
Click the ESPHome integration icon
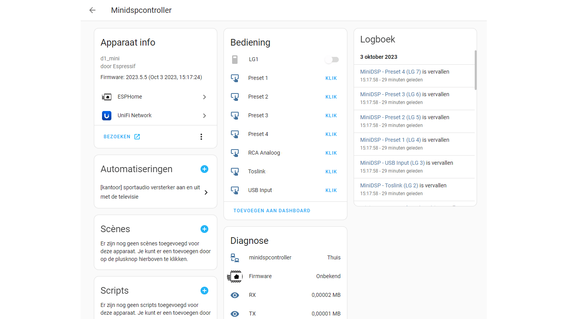(107, 97)
